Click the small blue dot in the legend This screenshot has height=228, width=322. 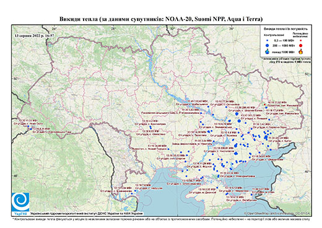(x=268, y=40)
